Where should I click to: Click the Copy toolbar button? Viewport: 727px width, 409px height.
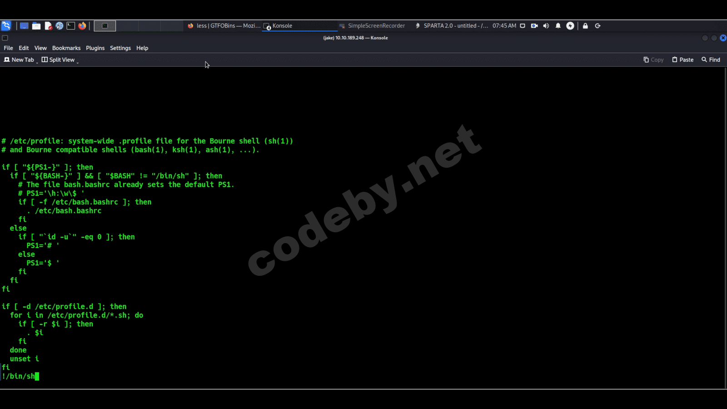tap(653, 60)
